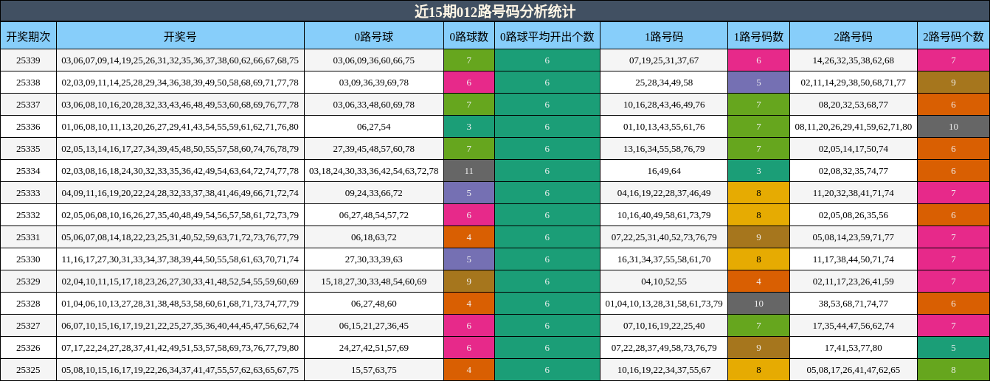The height and width of the screenshot is (381, 990).
Task: Select the 2路号码 column header
Action: point(854,36)
